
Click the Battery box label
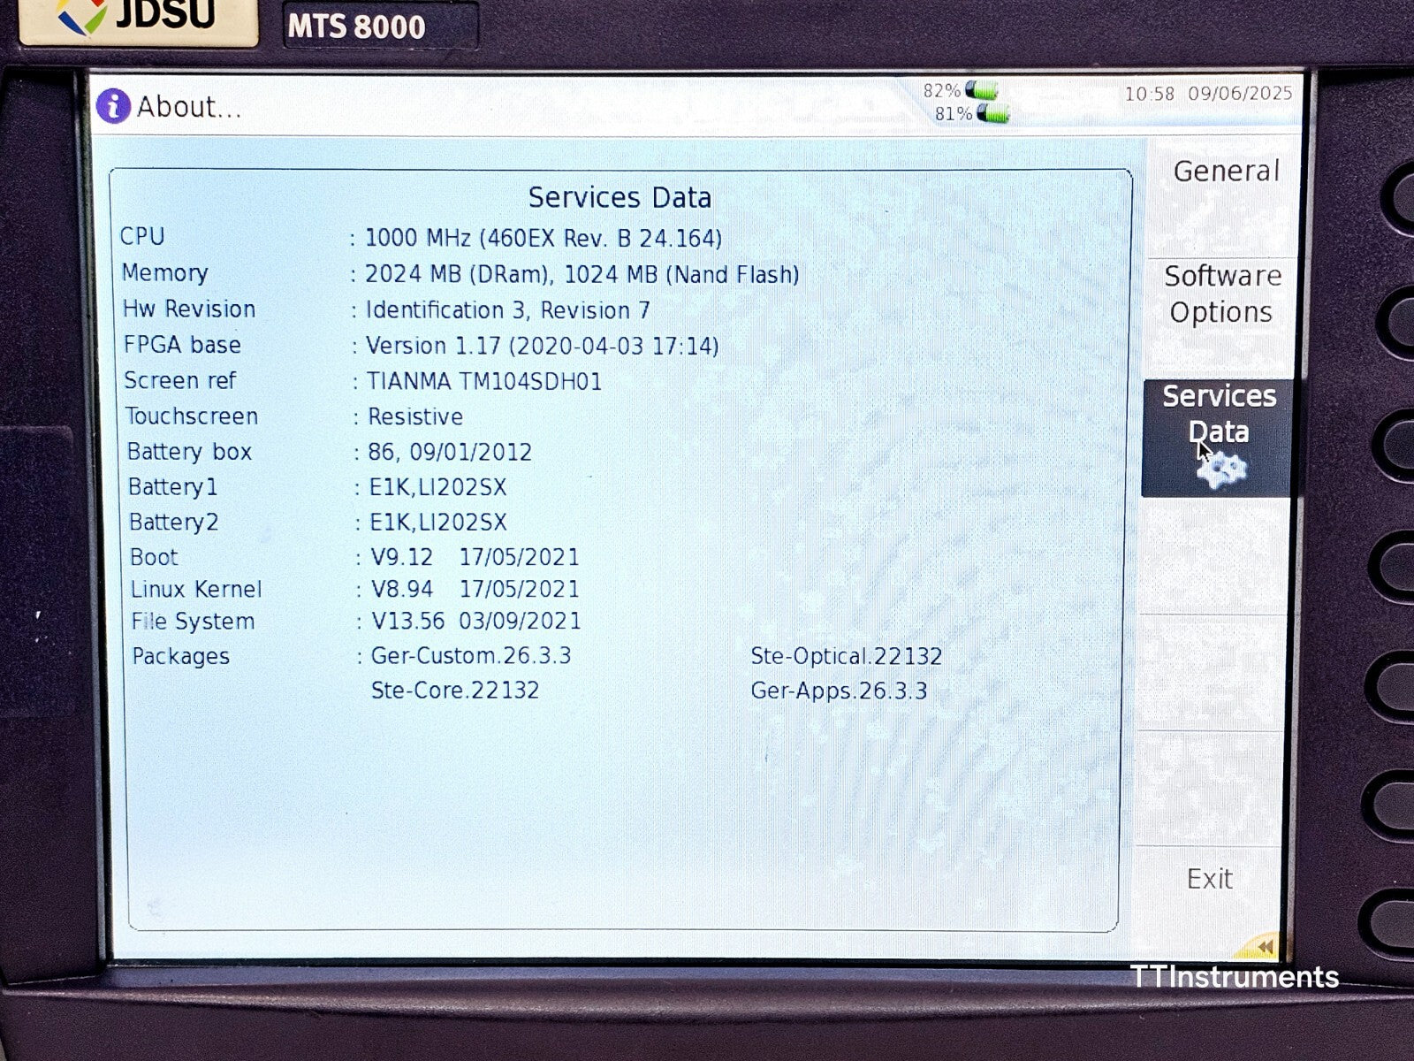tap(189, 452)
